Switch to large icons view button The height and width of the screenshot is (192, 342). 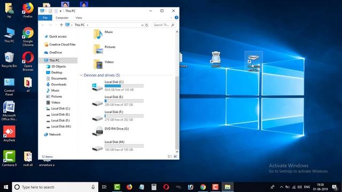[x=175, y=156]
